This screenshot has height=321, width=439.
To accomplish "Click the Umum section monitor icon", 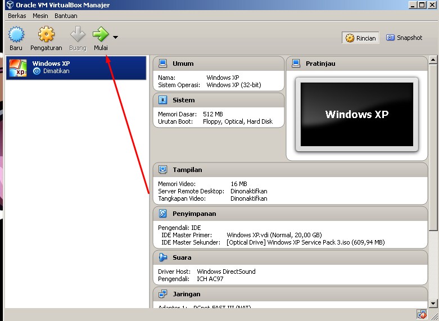I will tap(162, 64).
